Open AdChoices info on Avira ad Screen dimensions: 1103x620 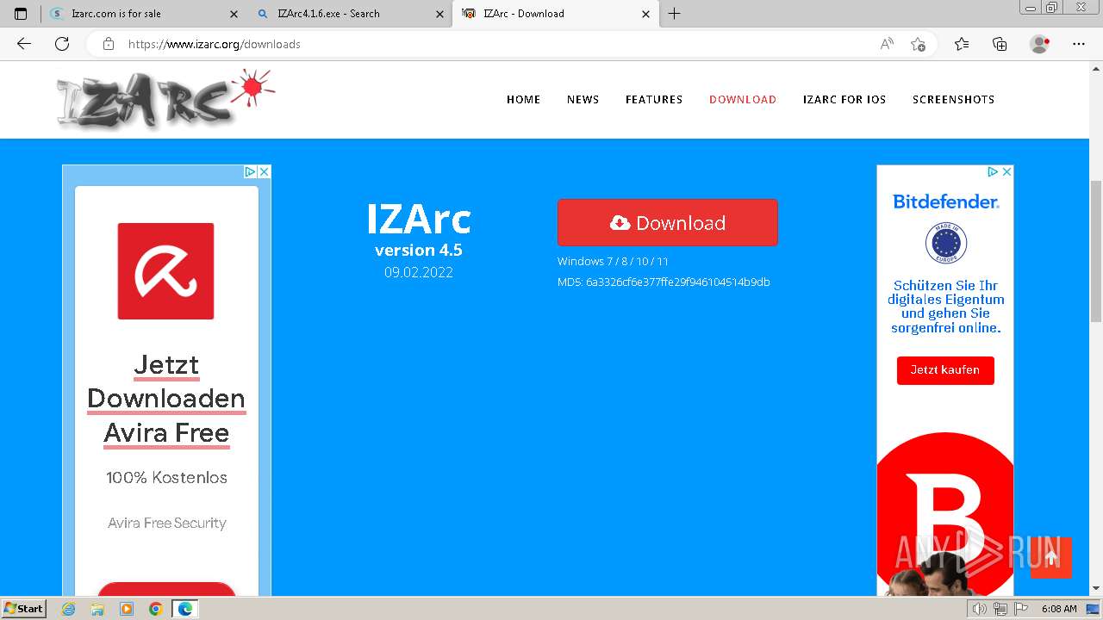(250, 171)
